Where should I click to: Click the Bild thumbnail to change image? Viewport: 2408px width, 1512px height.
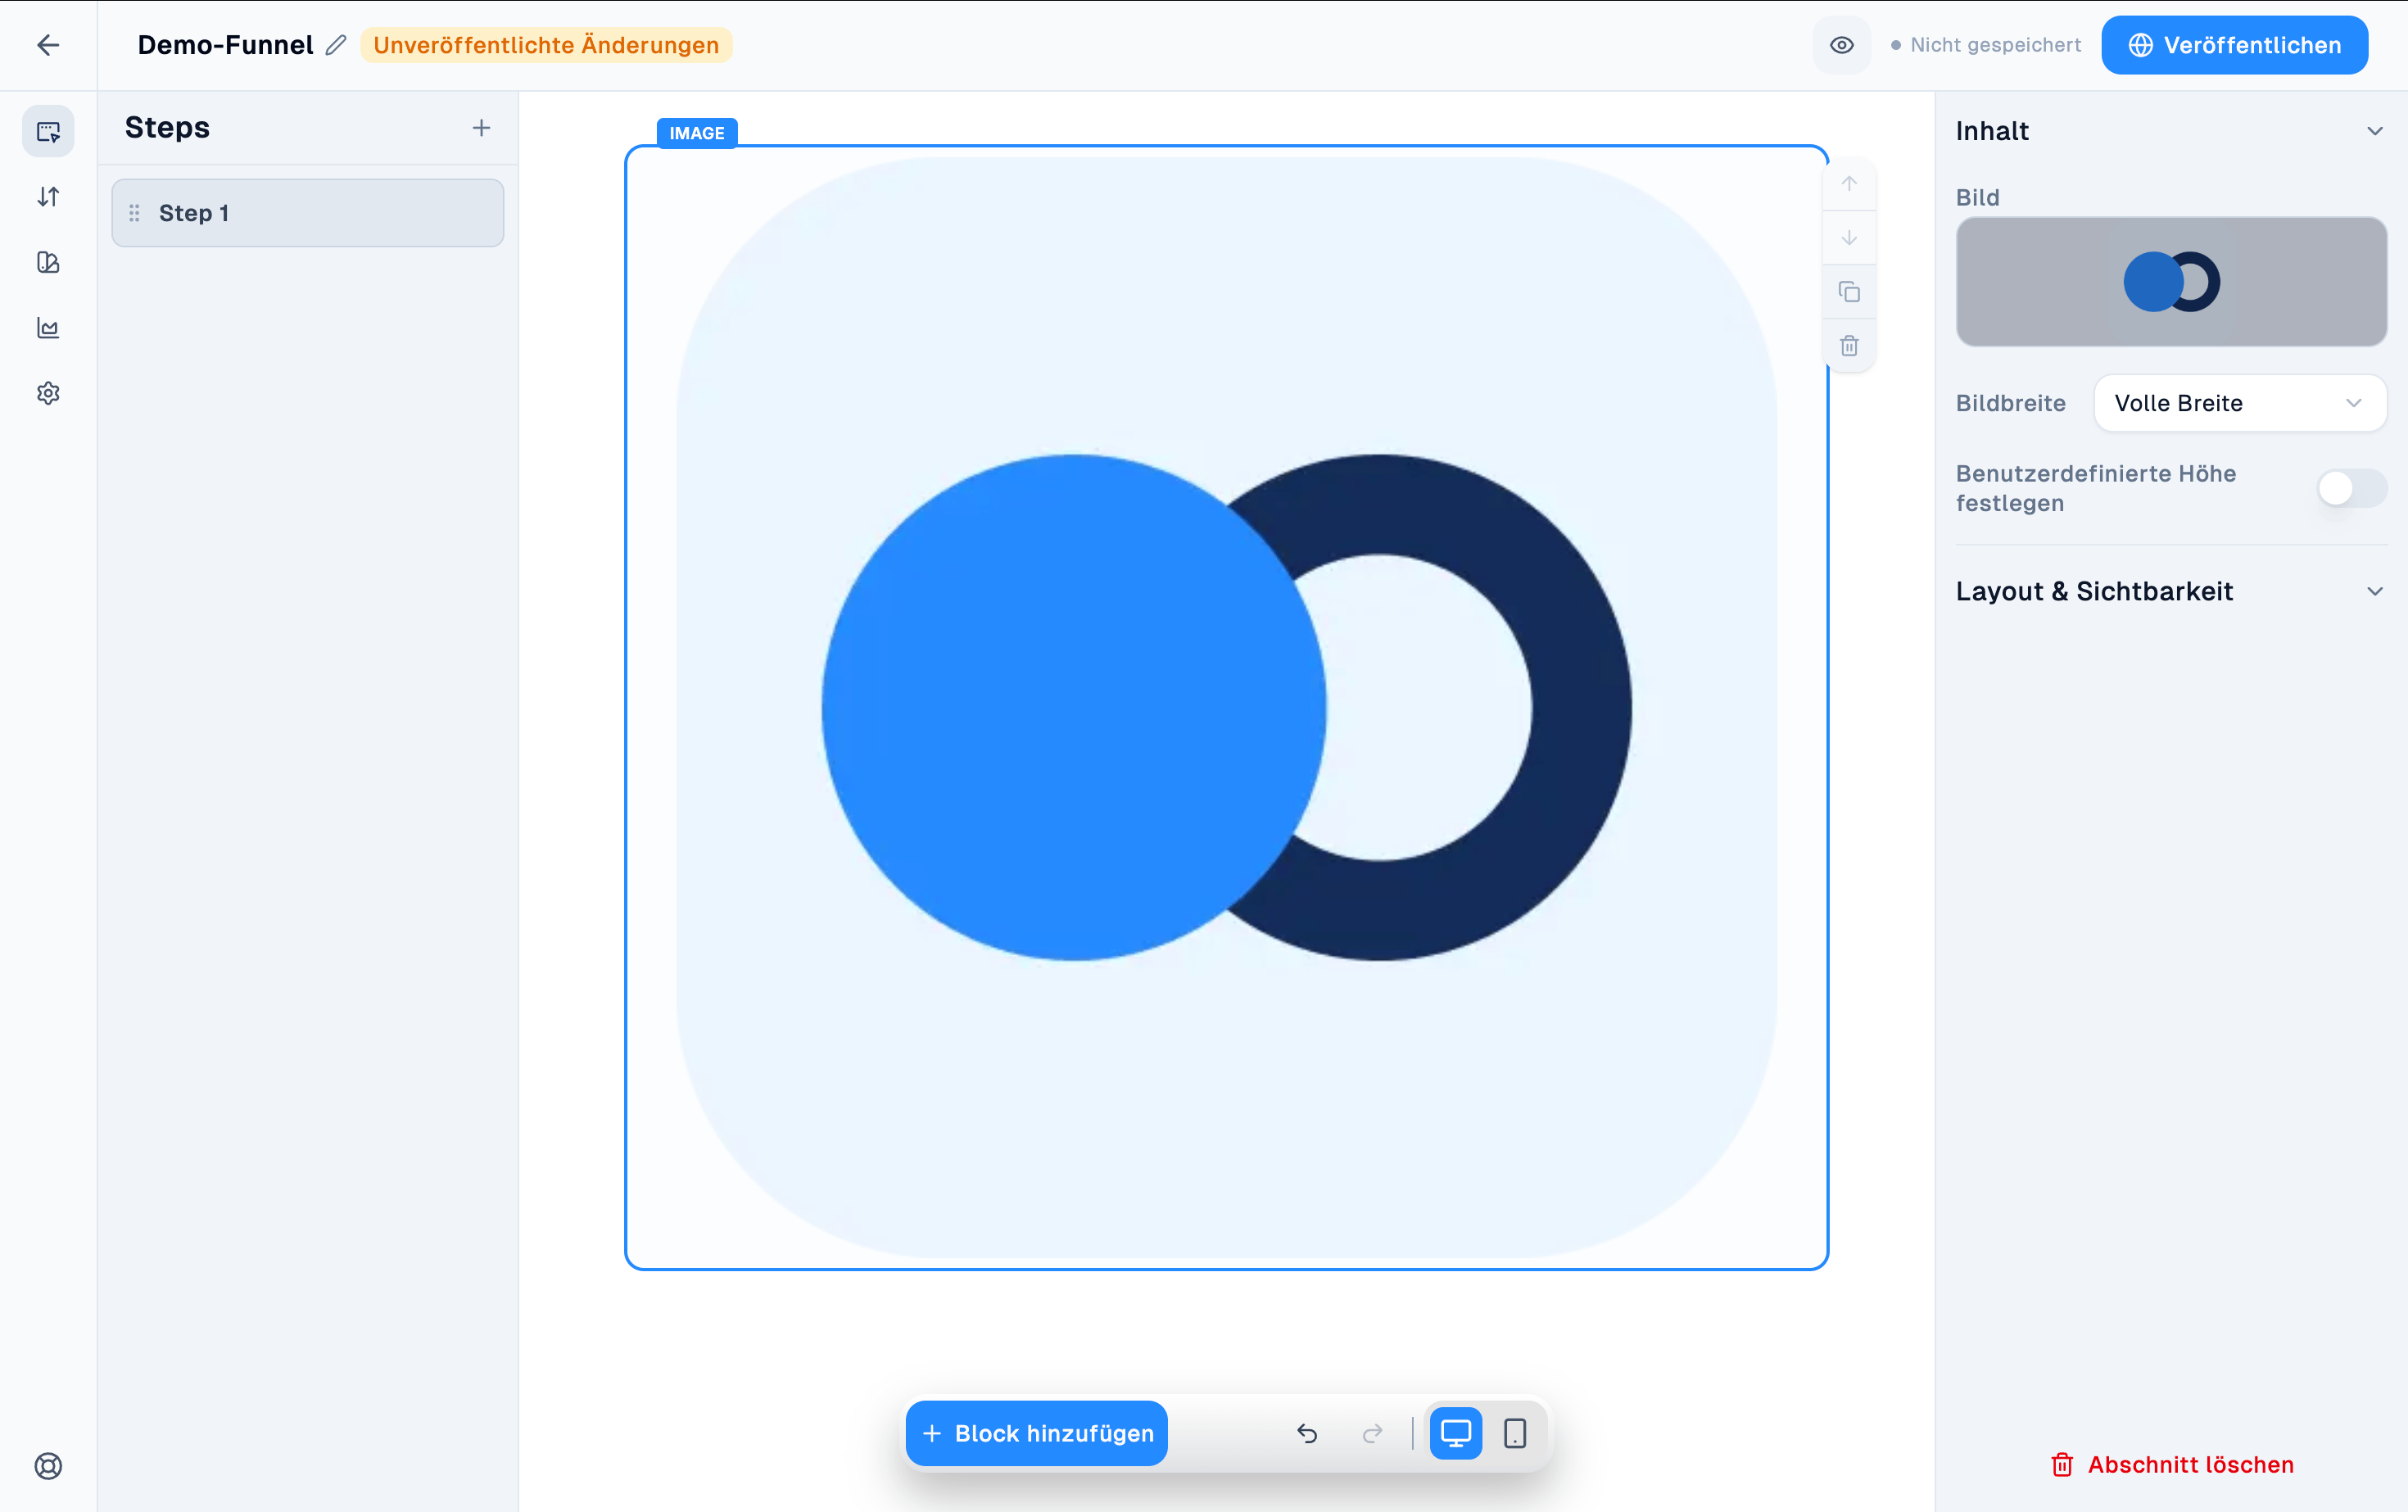[x=2171, y=282]
